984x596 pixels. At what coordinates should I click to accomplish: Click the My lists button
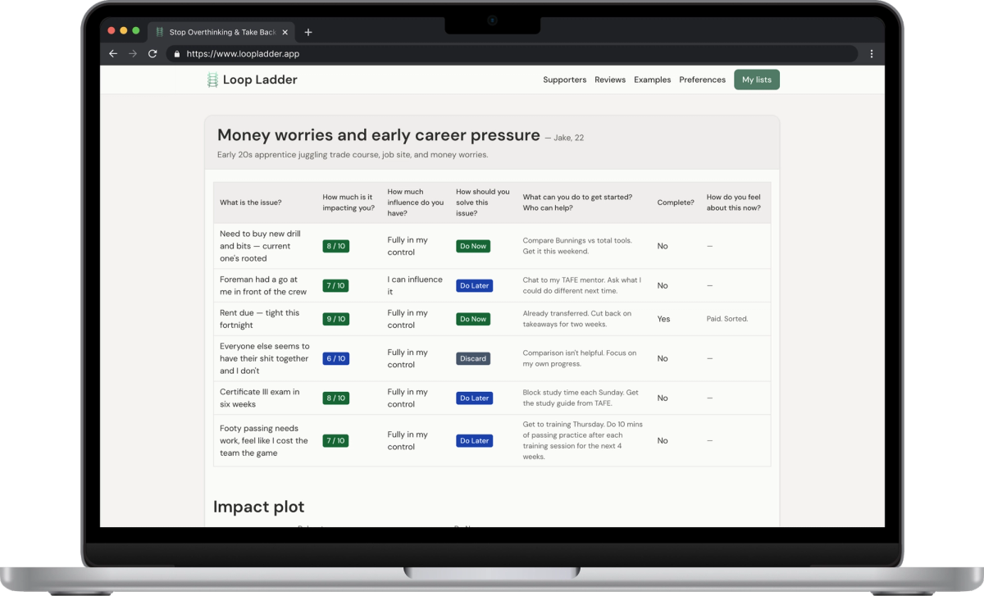757,80
